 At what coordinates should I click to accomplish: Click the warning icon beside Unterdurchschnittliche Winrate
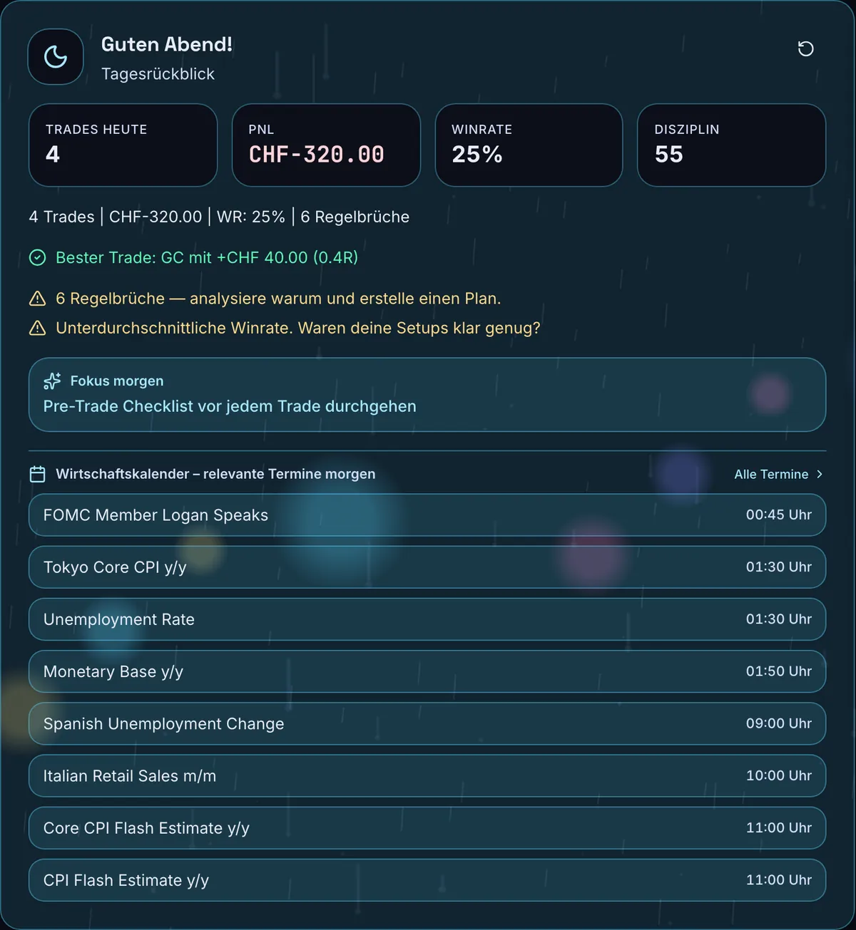38,328
